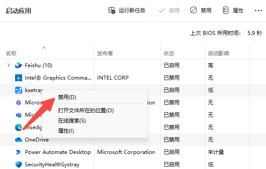Select the Power Automate Desktop entry
266x169 pixels.
[58, 152]
